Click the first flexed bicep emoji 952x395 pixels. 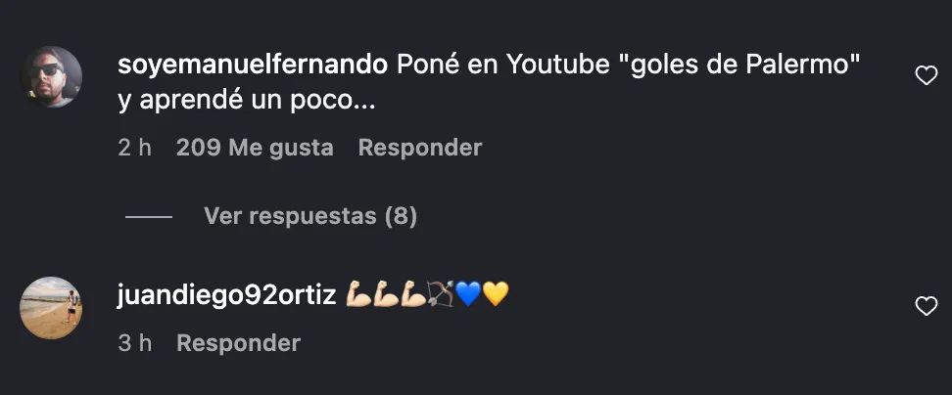coord(358,295)
